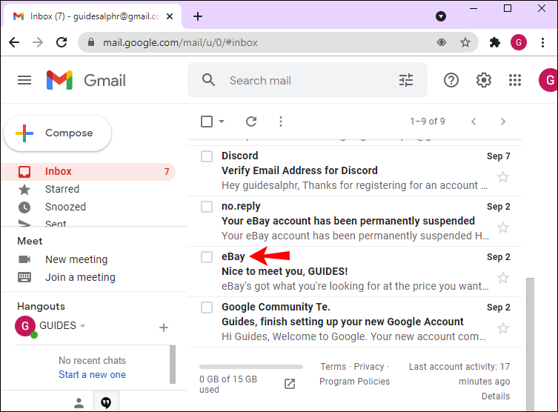Tick the select-all messages checkbox
The image size is (558, 412).
pyautogui.click(x=207, y=122)
